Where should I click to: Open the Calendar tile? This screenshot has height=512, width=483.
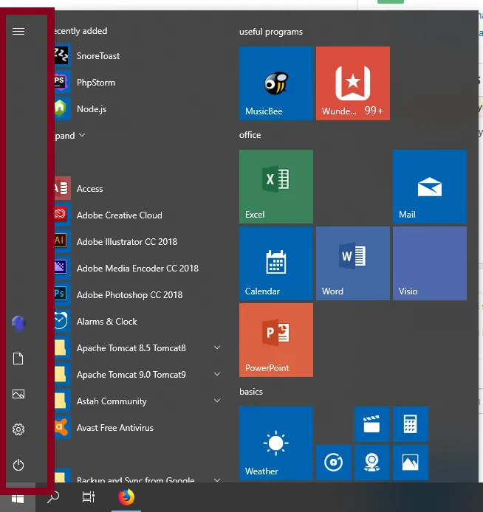coord(276,263)
